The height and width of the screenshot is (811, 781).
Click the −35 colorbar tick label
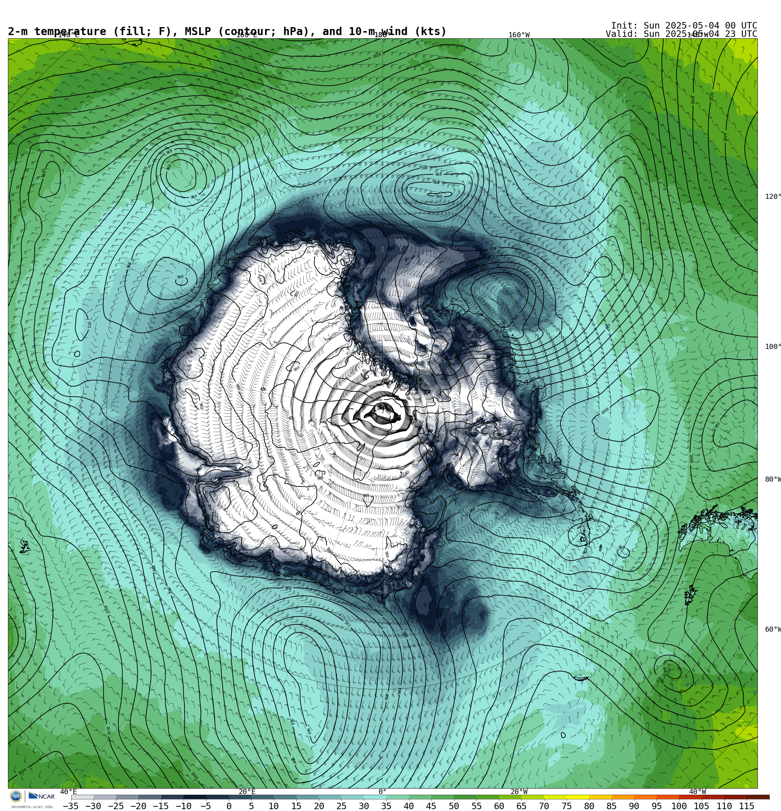[x=71, y=806]
